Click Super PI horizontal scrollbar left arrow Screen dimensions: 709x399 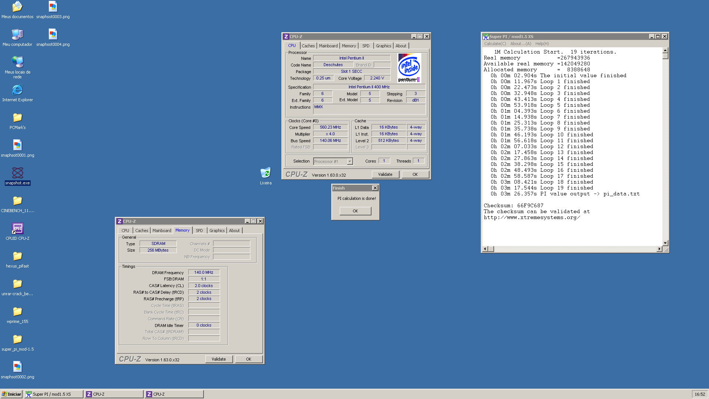(485, 249)
